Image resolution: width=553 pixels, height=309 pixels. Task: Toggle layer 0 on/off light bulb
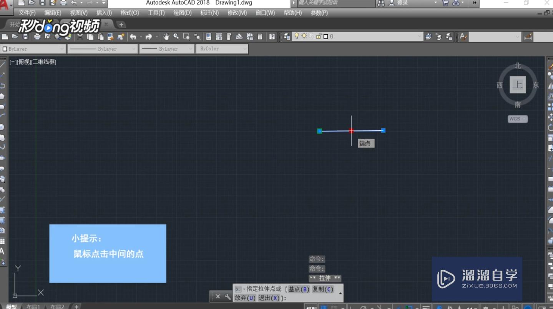click(x=297, y=36)
